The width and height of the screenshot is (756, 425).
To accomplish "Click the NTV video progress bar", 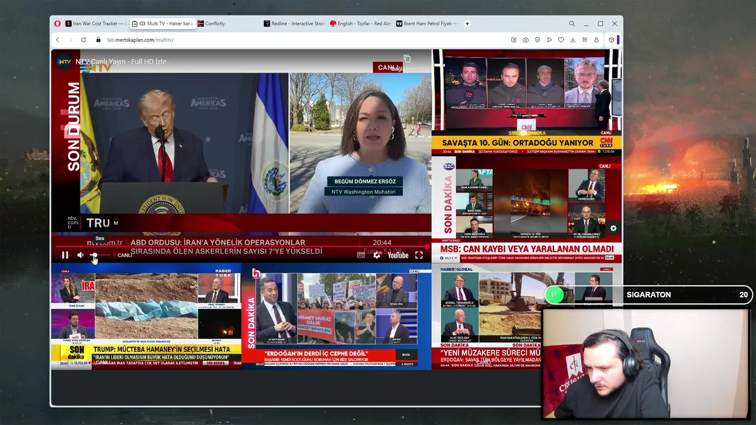I will click(241, 246).
